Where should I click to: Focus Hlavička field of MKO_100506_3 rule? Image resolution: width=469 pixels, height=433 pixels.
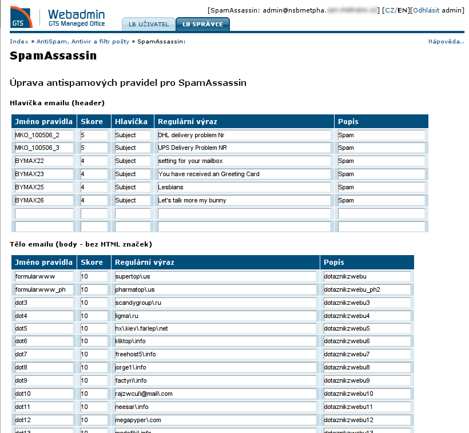(133, 148)
